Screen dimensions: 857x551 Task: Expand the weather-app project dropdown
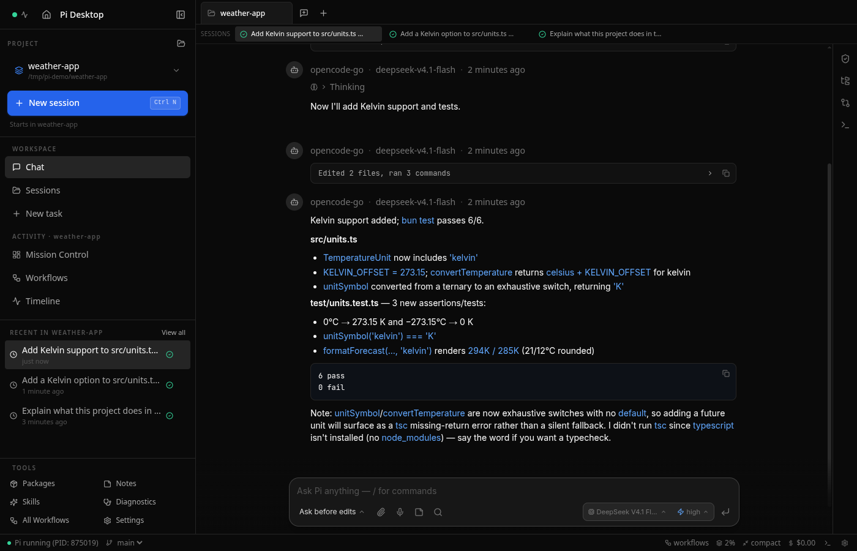point(176,70)
